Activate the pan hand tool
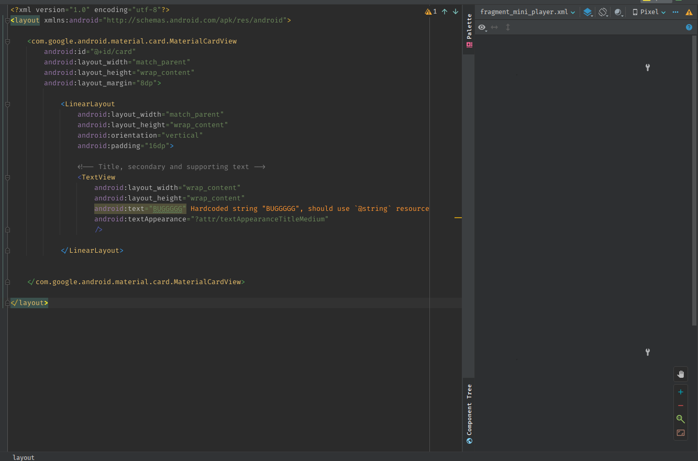Viewport: 698px width, 461px height. (x=681, y=374)
